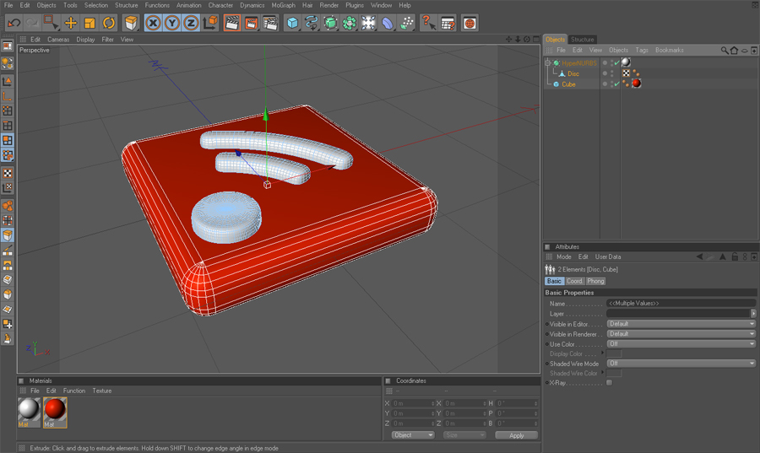Viewport: 760px width, 453px height.
Task: Click the home icon in Object Manager
Action: pyautogui.click(x=734, y=51)
